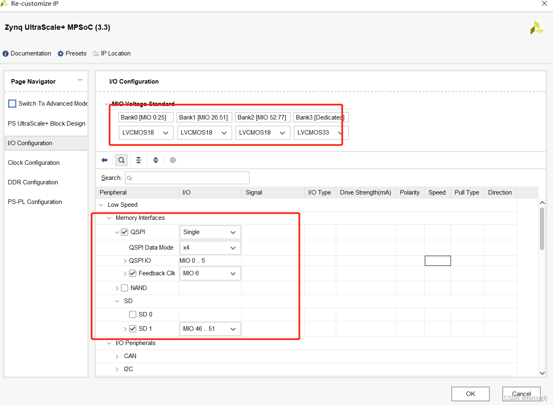Click the Speed column header
Screen dimensions: 553x405
[x=438, y=193]
